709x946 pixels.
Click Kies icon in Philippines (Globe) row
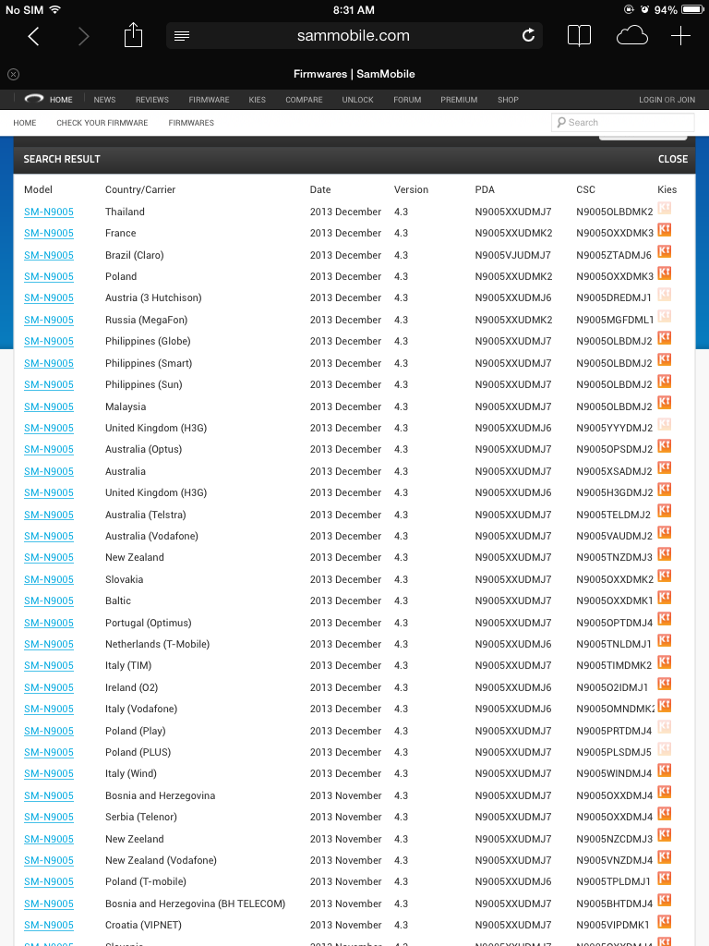point(665,338)
